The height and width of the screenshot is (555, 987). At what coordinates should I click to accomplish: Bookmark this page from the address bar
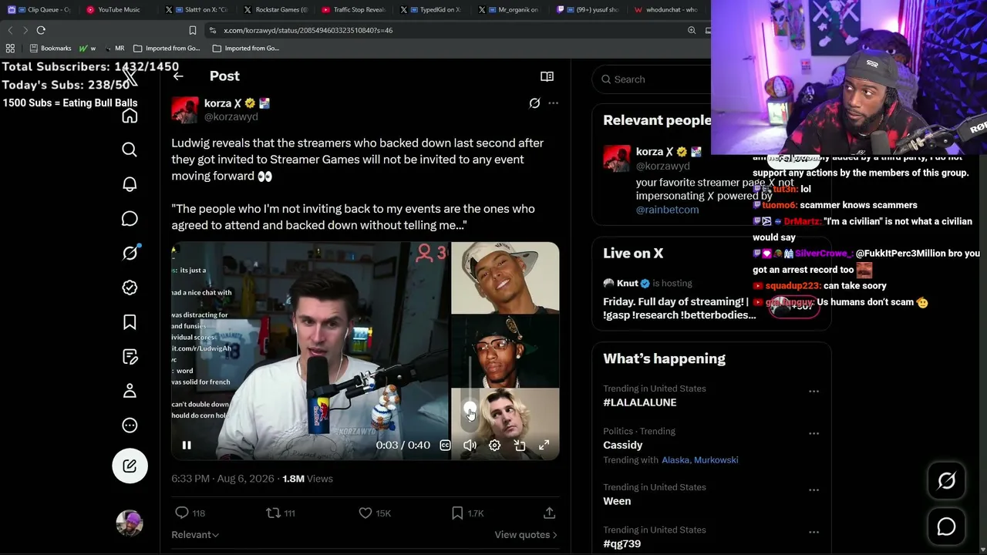point(193,30)
